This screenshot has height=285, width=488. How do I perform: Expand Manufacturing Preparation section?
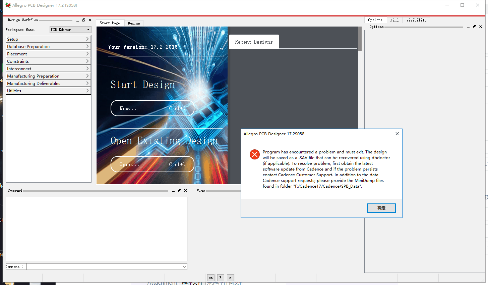48,76
